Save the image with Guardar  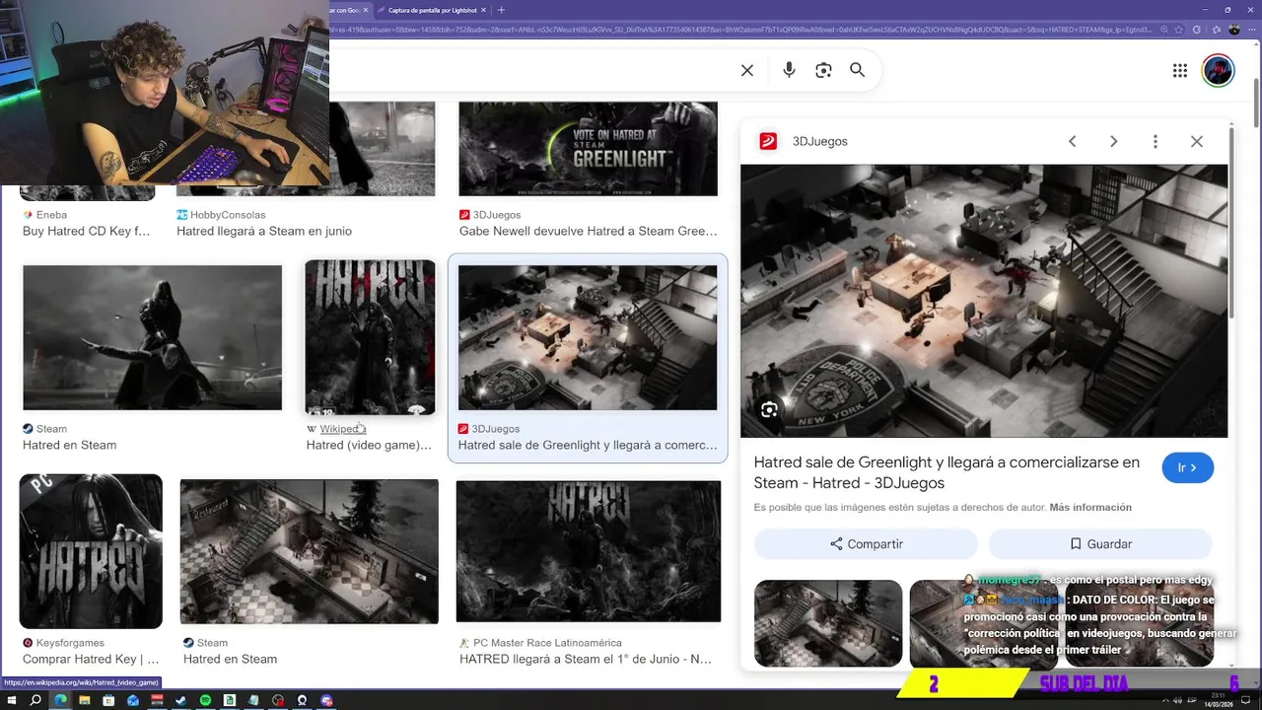pos(1100,543)
